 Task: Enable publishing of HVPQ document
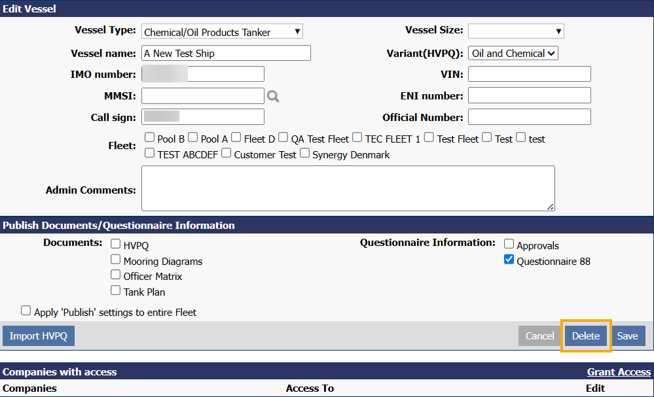coord(115,245)
